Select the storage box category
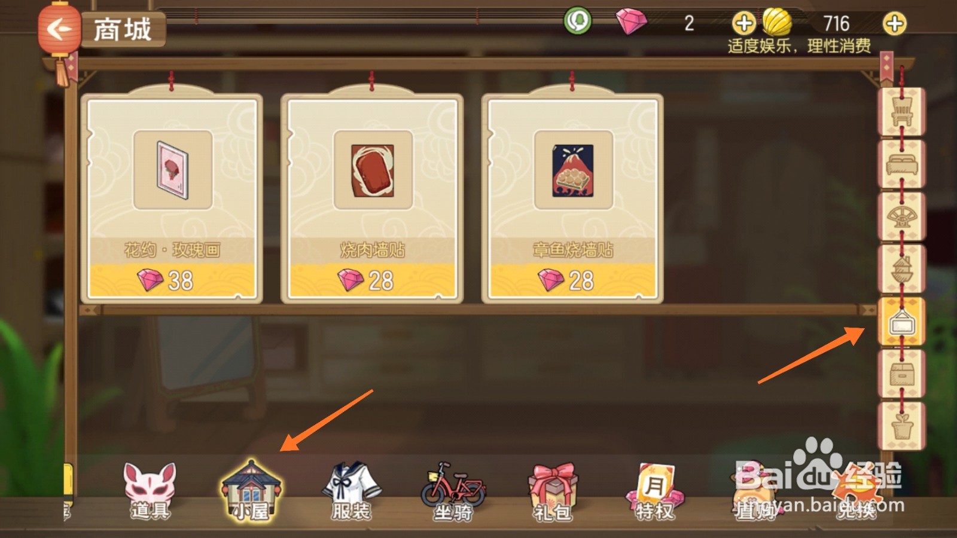 (x=901, y=374)
